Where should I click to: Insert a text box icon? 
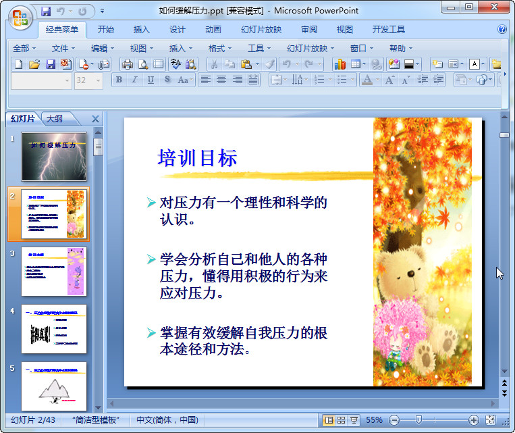(x=475, y=64)
